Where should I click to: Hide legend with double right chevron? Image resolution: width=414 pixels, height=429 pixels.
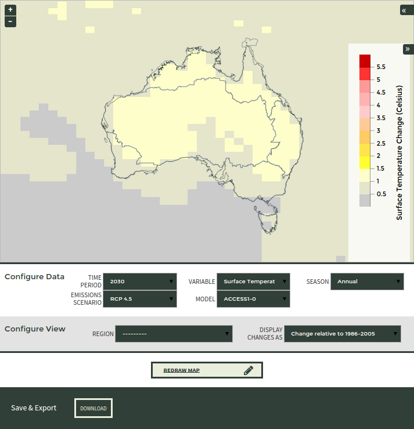point(408,49)
